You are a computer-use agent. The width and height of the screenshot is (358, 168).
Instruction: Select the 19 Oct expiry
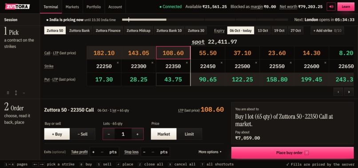tap(279, 31)
